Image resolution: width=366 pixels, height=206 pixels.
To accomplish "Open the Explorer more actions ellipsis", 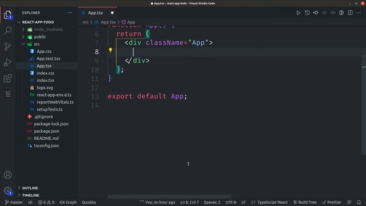I will point(70,13).
